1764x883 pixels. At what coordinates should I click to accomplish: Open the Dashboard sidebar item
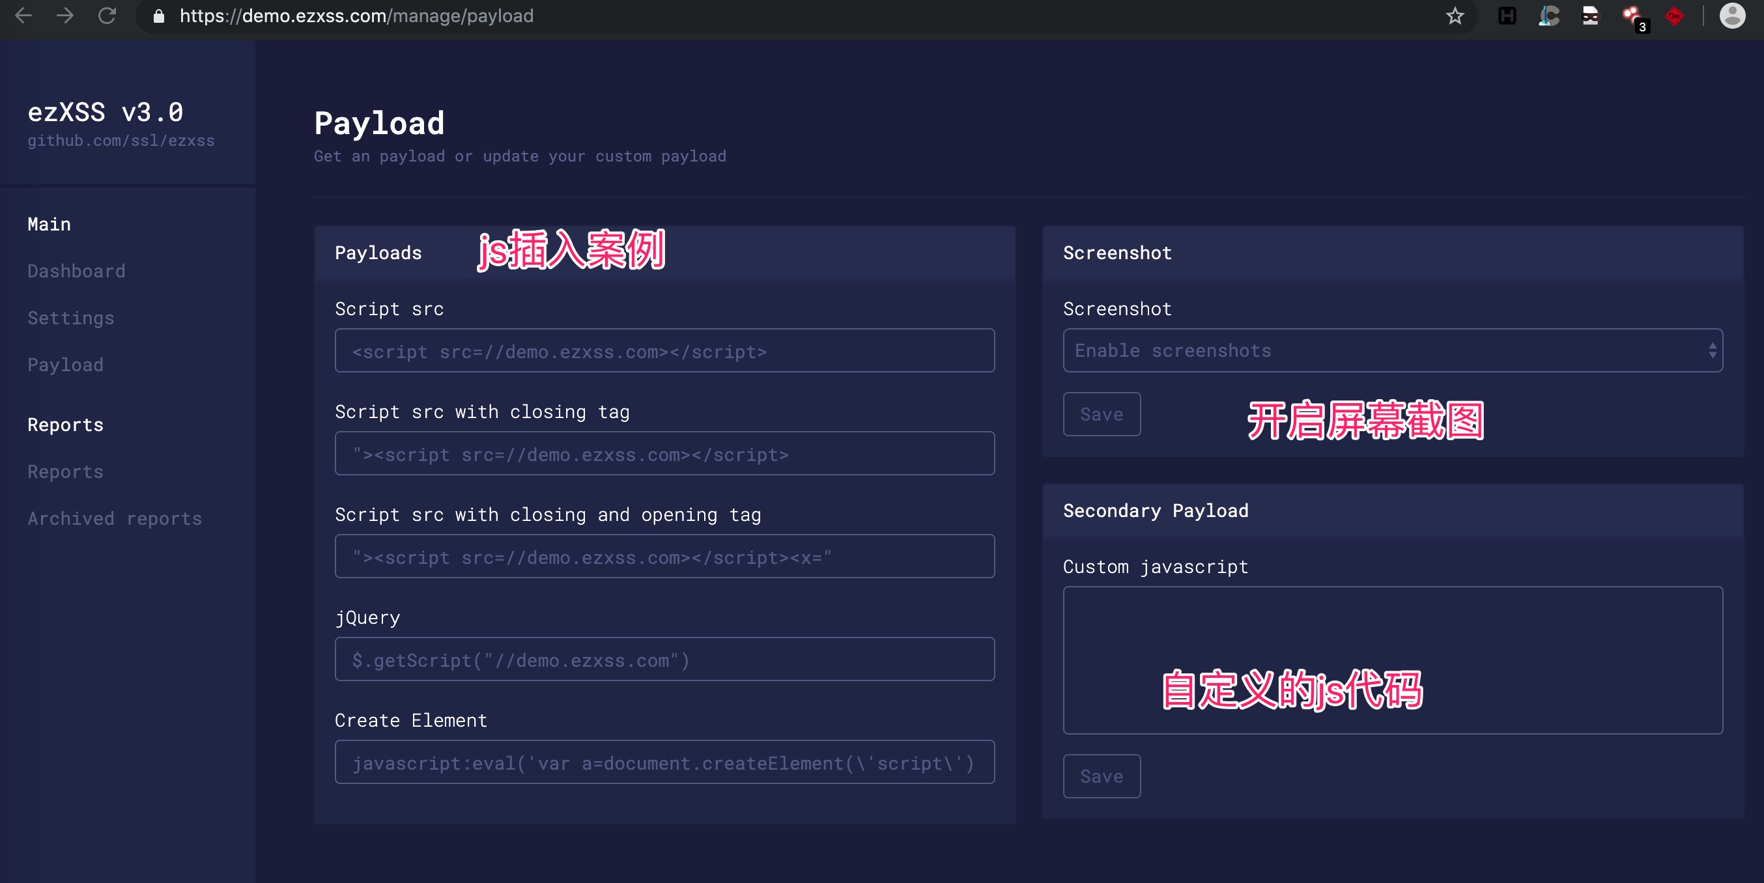[x=77, y=271]
